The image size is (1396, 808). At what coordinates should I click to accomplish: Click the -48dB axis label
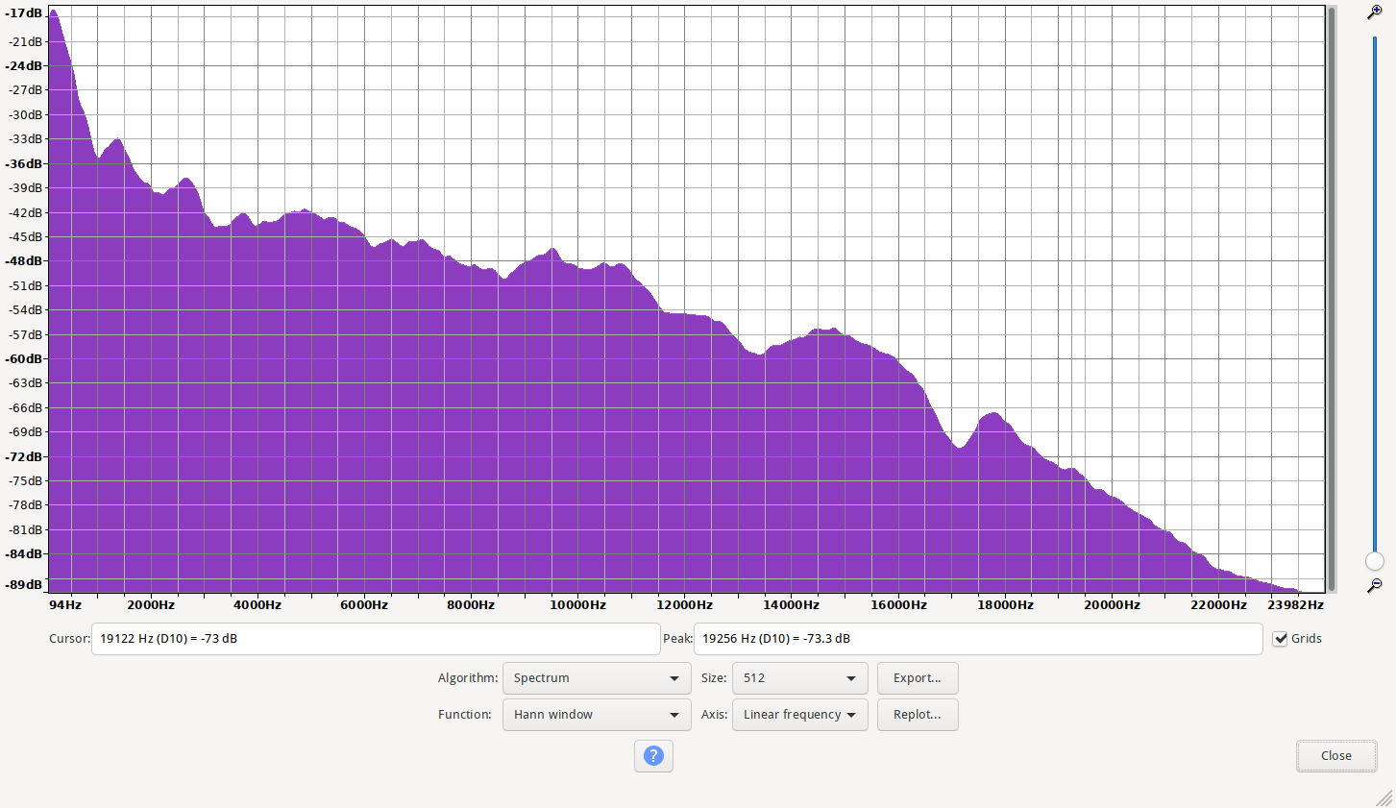click(x=24, y=261)
